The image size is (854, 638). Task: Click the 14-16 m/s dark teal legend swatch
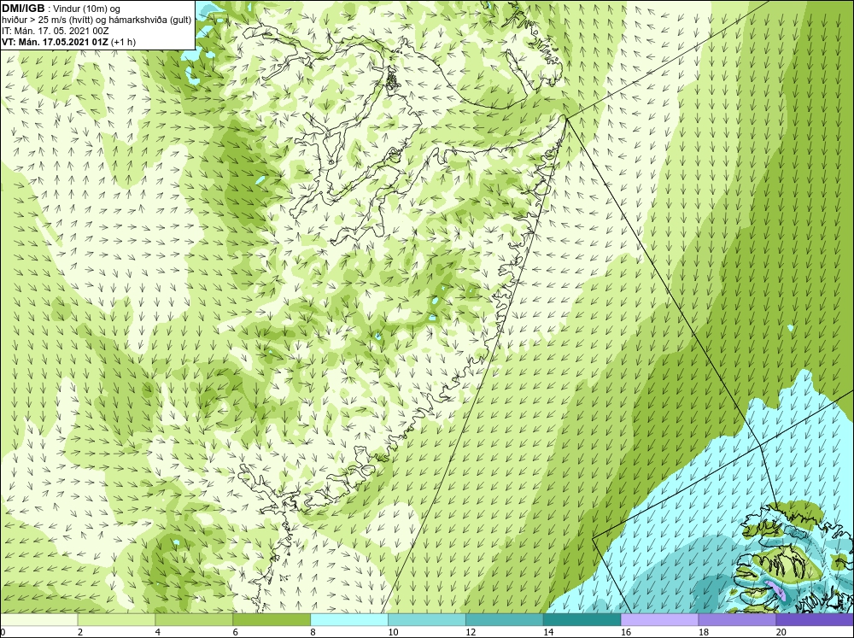tap(582, 620)
